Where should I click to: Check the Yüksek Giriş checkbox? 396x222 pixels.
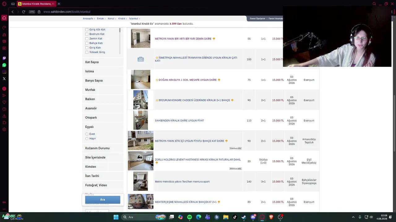tap(87, 52)
